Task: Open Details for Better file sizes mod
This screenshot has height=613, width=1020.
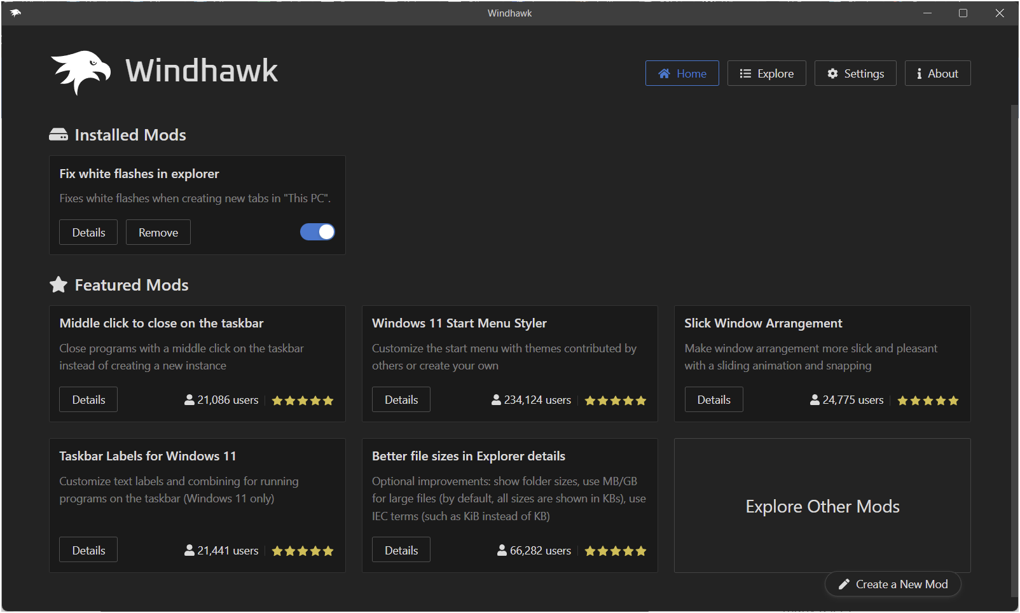Action: tap(401, 550)
